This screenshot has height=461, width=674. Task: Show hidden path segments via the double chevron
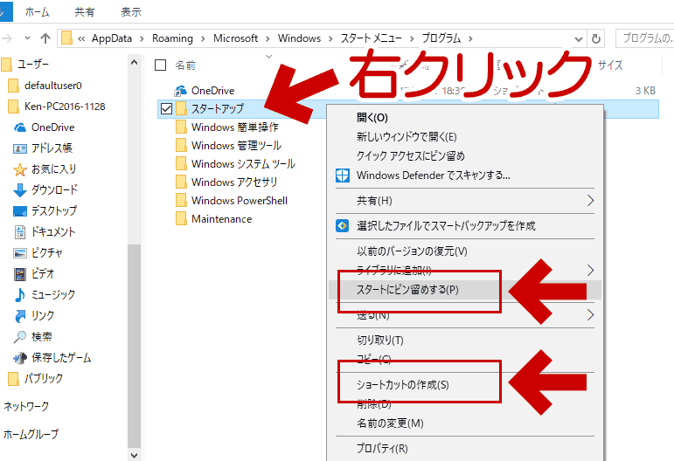point(81,38)
